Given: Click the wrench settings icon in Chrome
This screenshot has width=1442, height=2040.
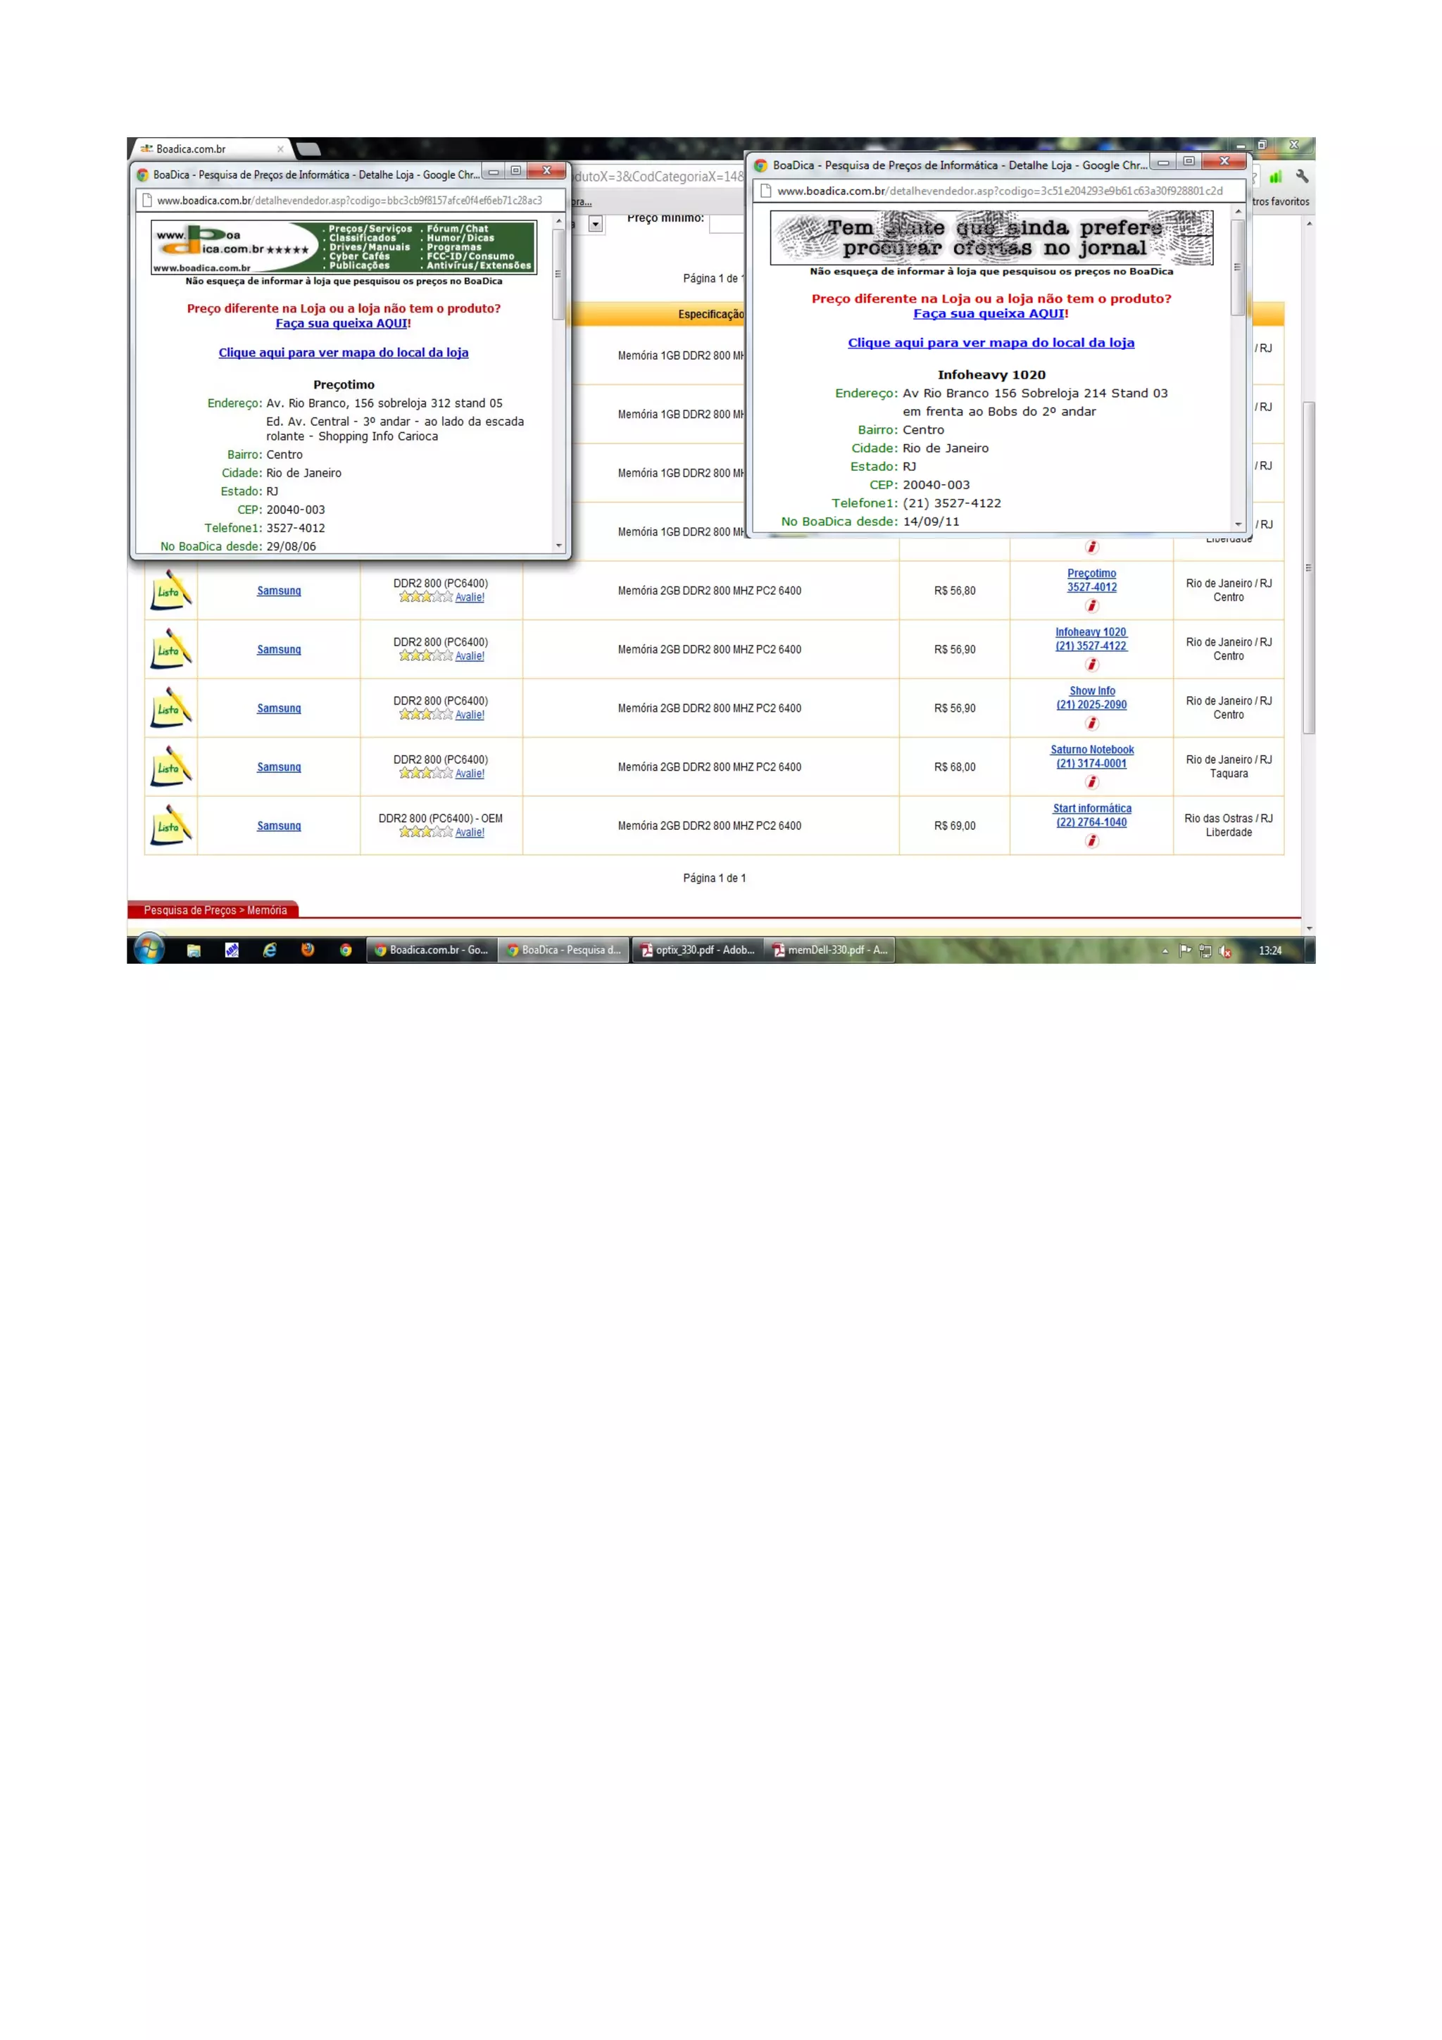Looking at the screenshot, I should (1302, 177).
